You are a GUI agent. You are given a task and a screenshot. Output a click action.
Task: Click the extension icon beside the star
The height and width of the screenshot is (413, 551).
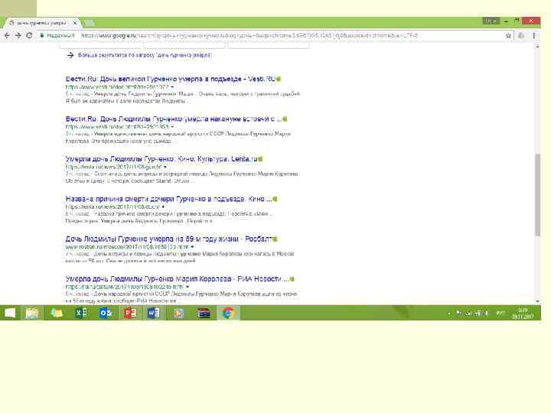(521, 35)
